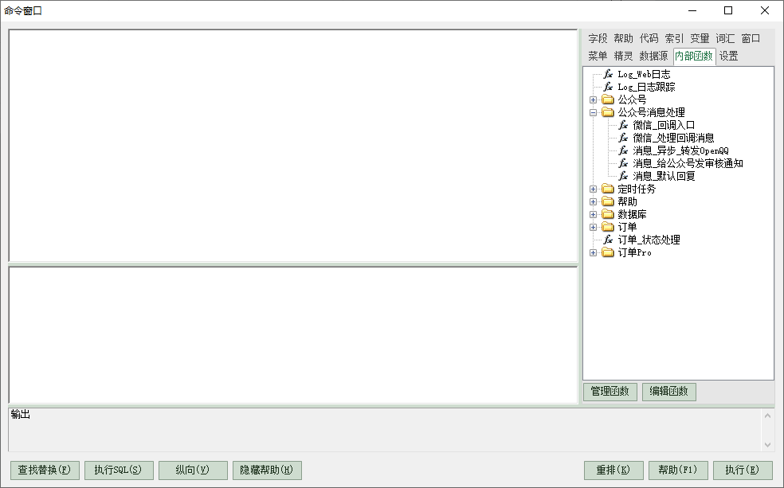Open the 菜单 tab
Viewport: 784px width, 488px height.
click(x=598, y=56)
